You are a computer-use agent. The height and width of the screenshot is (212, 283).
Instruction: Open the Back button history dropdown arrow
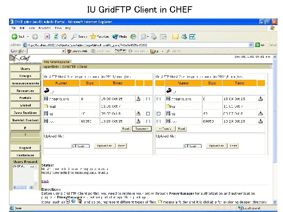(28, 37)
